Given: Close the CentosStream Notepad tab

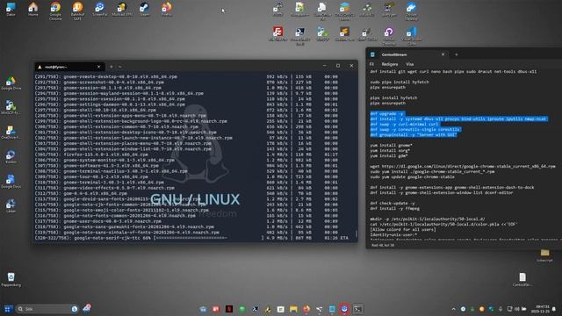Looking at the screenshot, I should [x=443, y=54].
